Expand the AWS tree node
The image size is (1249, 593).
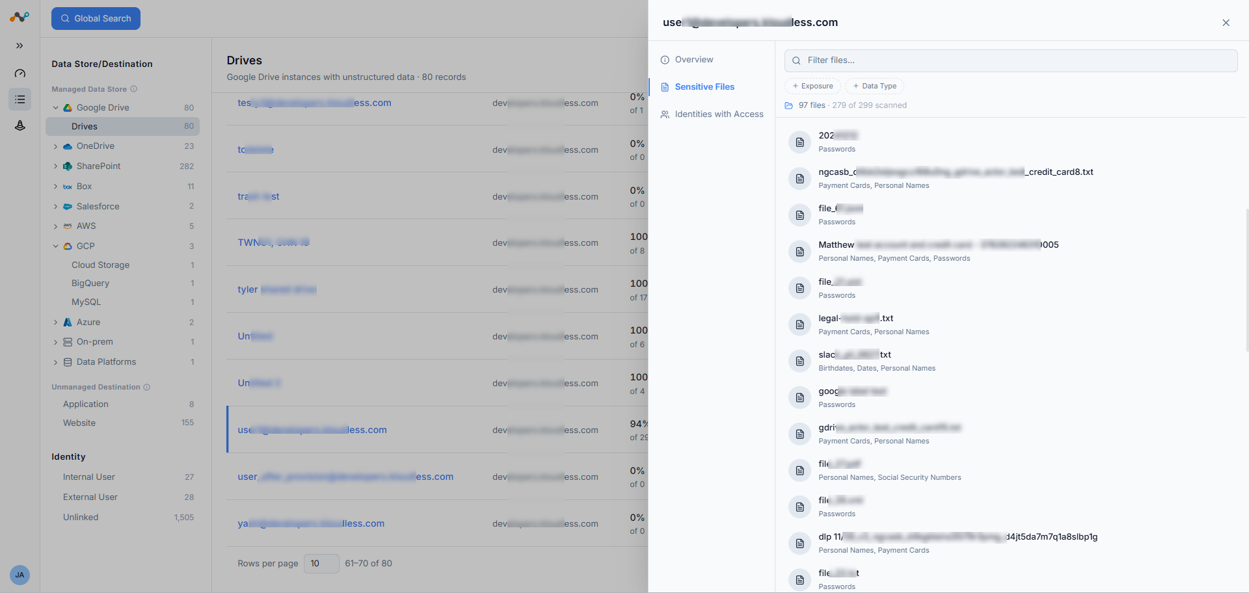tap(55, 226)
